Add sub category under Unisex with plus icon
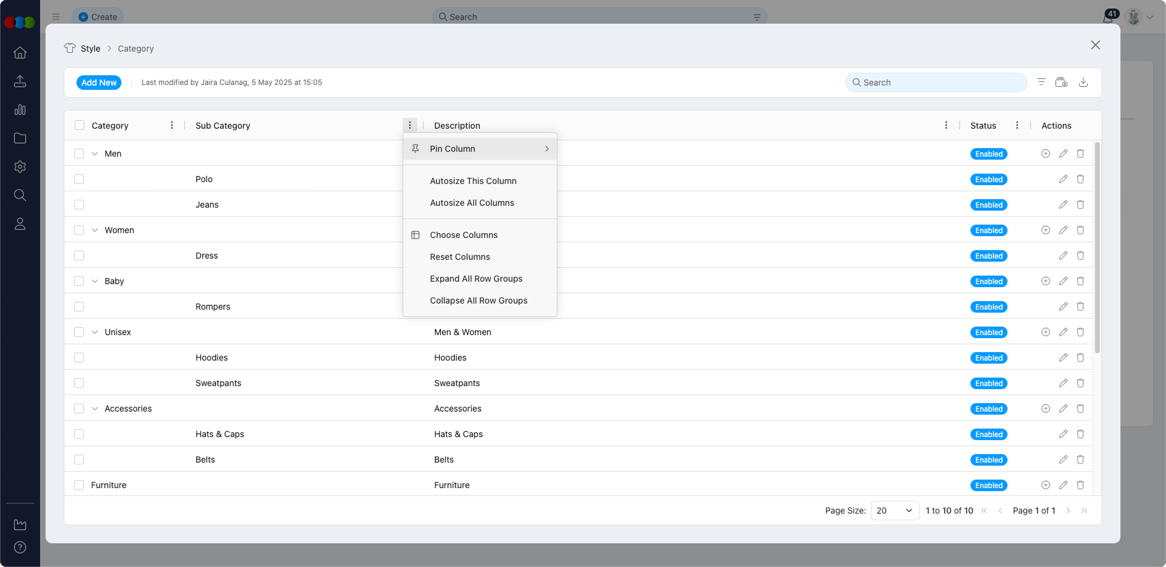Viewport: 1166px width, 567px height. tap(1045, 332)
